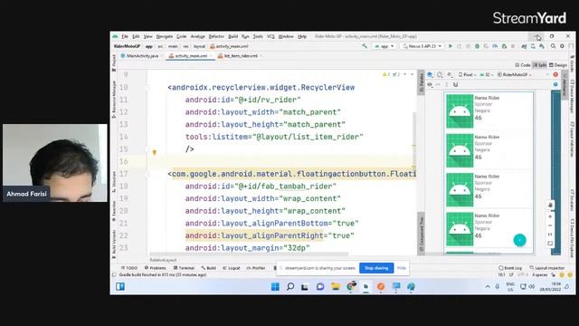Open the Device Manager toolbar icon
Viewport: 579px width, 326px height.
click(x=533, y=46)
